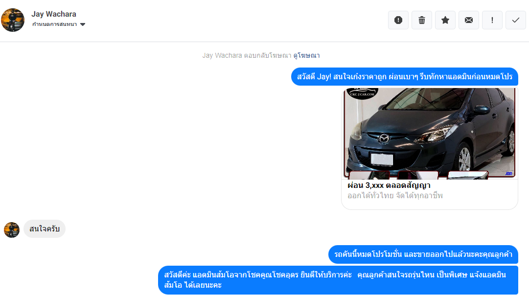The width and height of the screenshot is (529, 297).
Task: Open the กำหนดการสนทนา dropdown arrow
Action: pos(83,24)
